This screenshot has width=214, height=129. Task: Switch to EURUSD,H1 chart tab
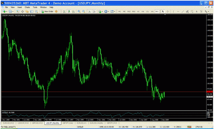81,123
